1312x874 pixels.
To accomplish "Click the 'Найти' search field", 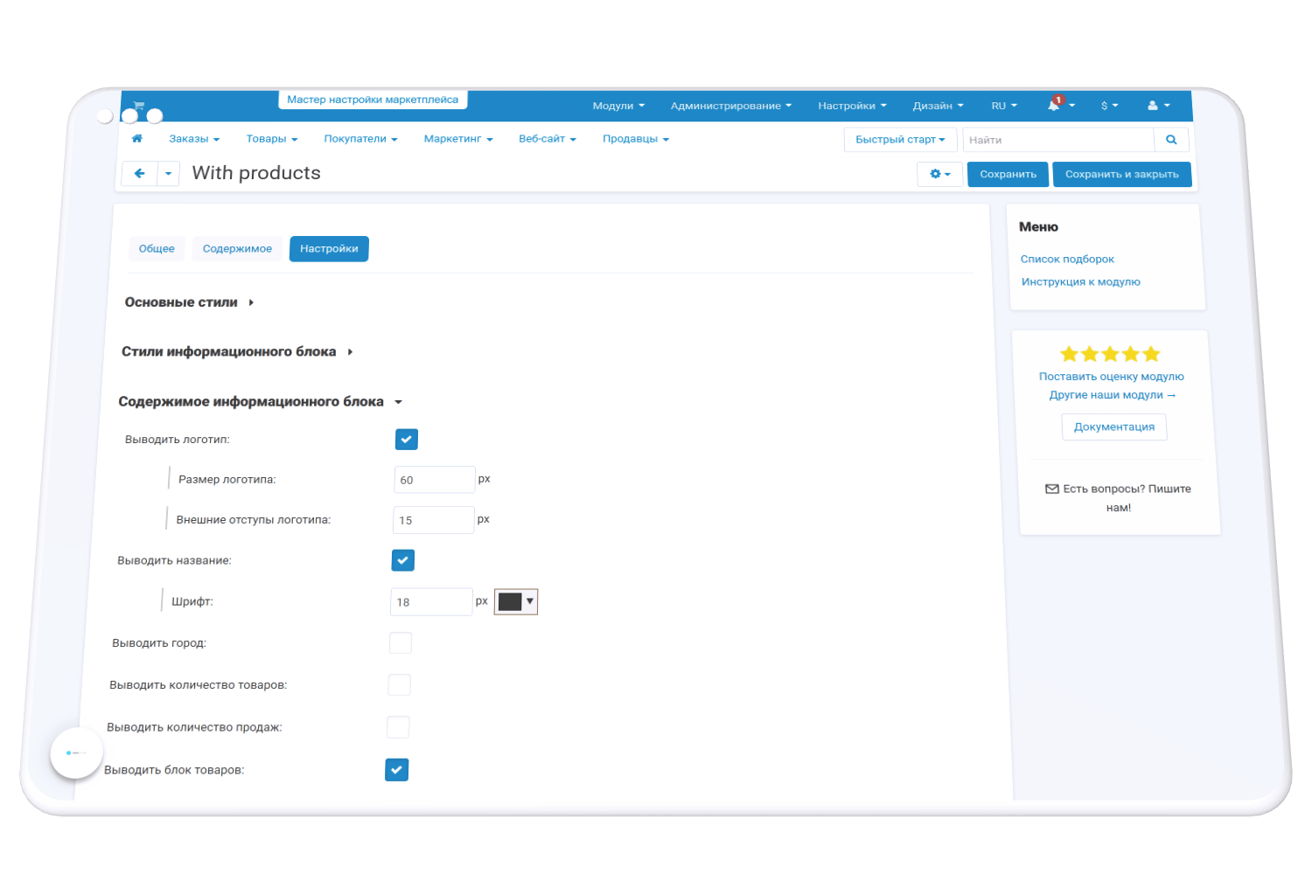I will point(1058,140).
